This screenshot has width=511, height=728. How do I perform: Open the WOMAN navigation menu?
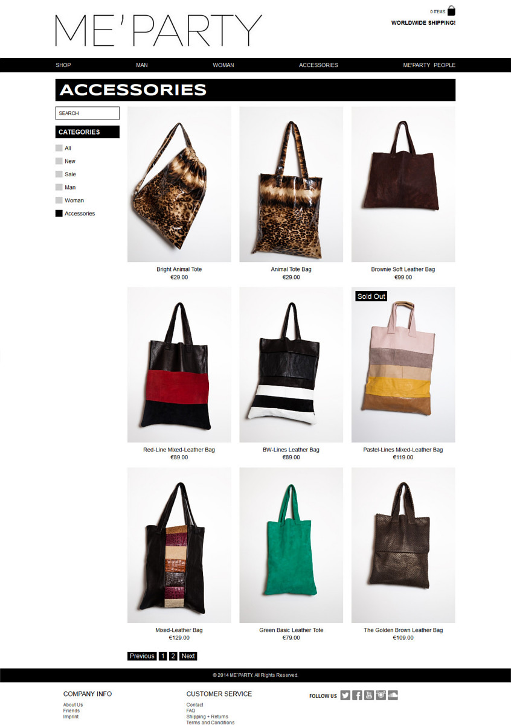223,65
